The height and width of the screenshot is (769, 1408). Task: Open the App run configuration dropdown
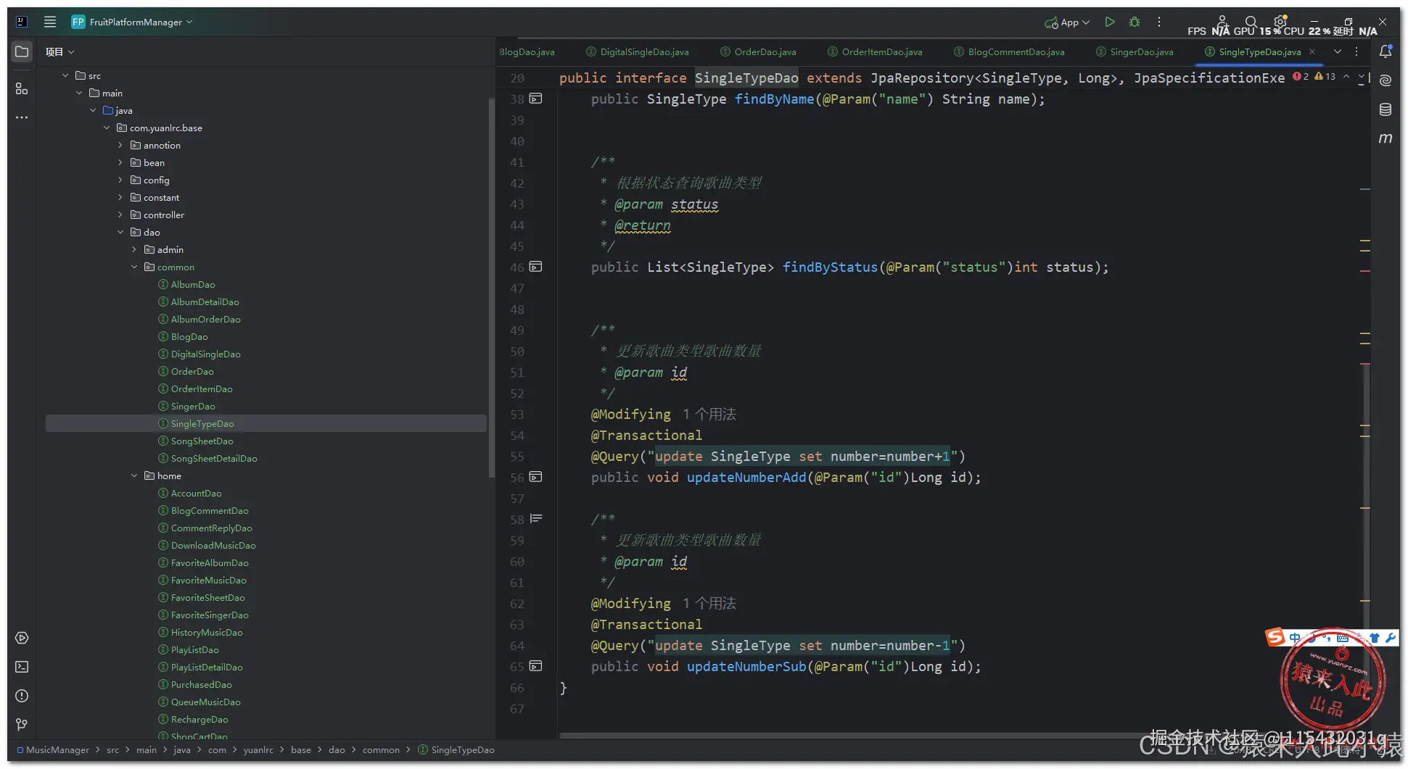tap(1067, 22)
